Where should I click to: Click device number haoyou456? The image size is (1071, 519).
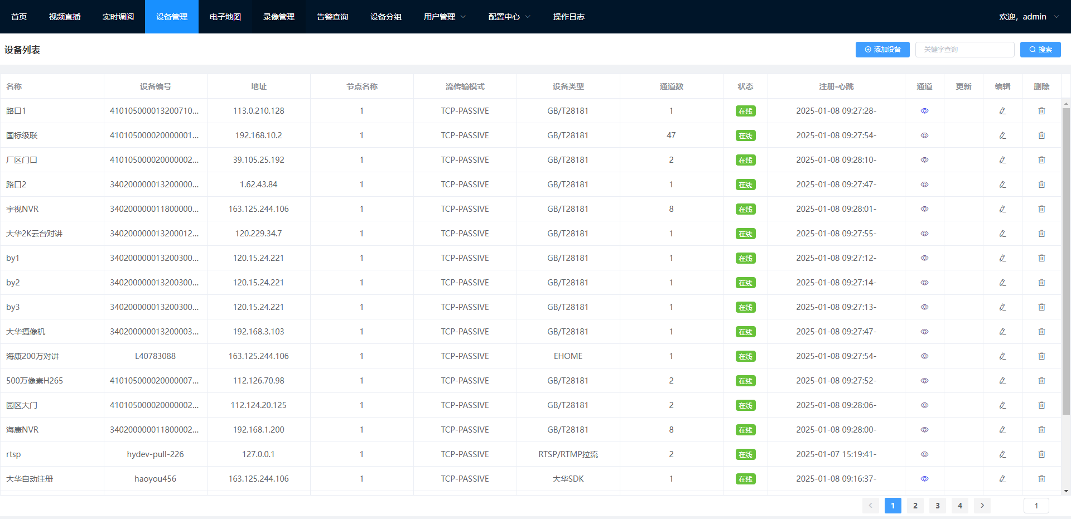[156, 479]
